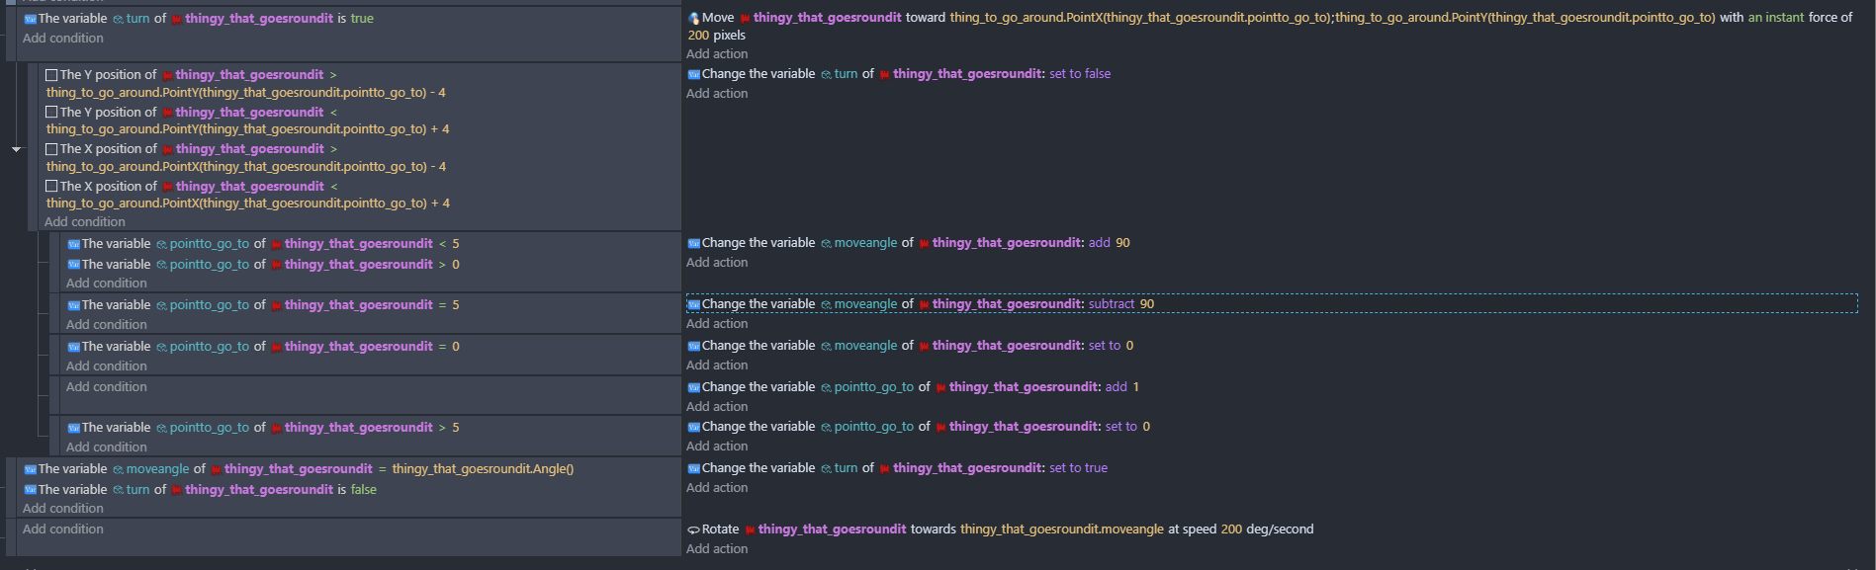Click Var icon of 'turn set to false' action
Viewport: 1876px width, 570px height.
pos(693,74)
